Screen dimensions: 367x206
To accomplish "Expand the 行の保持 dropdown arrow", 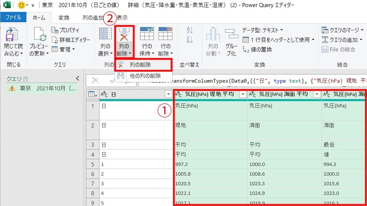I will tap(153, 53).
